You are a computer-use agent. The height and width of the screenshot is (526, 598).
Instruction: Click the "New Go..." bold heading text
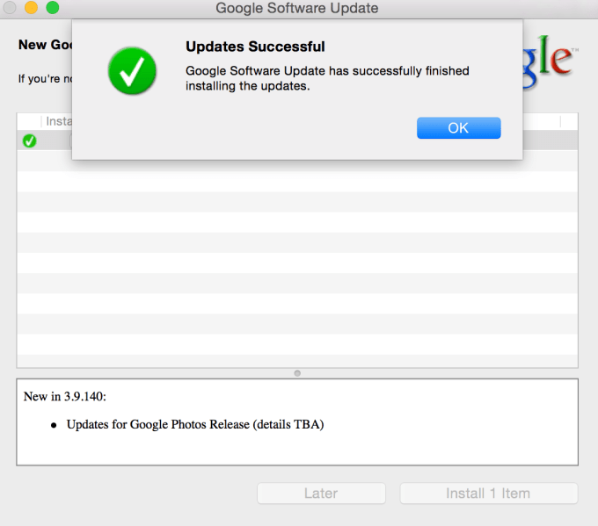pyautogui.click(x=45, y=45)
